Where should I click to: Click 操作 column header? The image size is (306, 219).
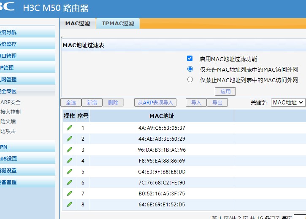pos(69,116)
